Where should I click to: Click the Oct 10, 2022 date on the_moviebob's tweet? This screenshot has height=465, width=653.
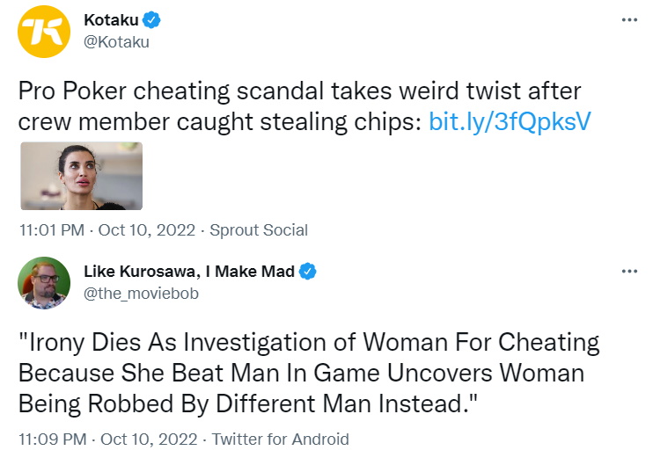[x=150, y=440]
